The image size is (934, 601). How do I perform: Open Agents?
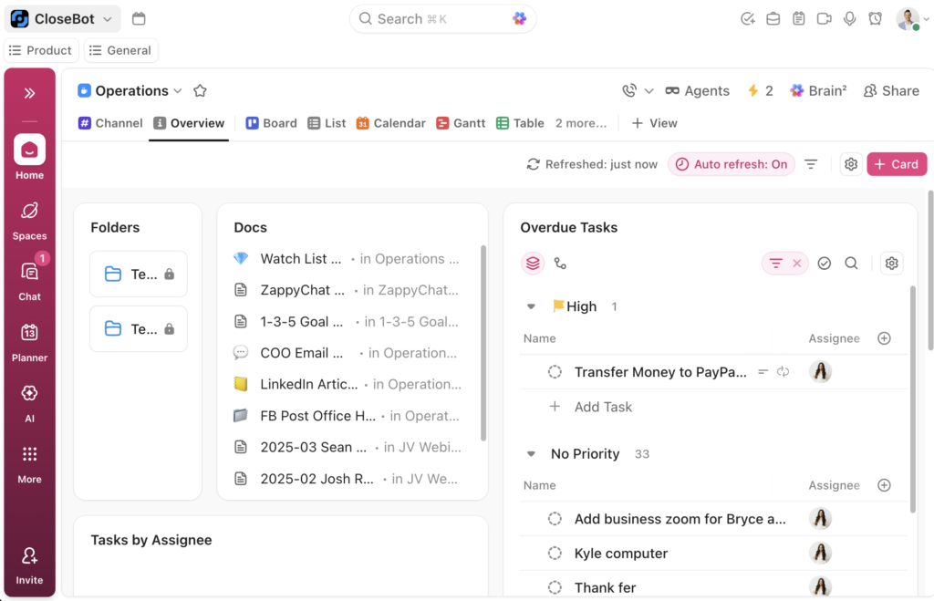pyautogui.click(x=698, y=90)
